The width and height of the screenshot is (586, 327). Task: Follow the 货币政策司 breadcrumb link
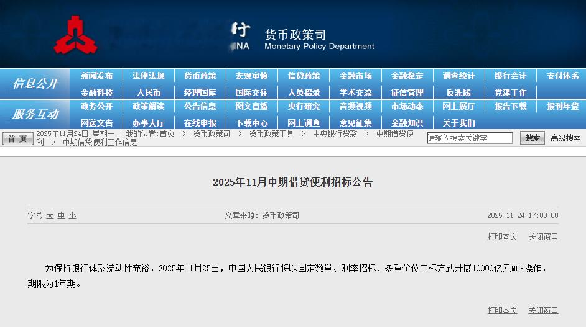point(212,133)
